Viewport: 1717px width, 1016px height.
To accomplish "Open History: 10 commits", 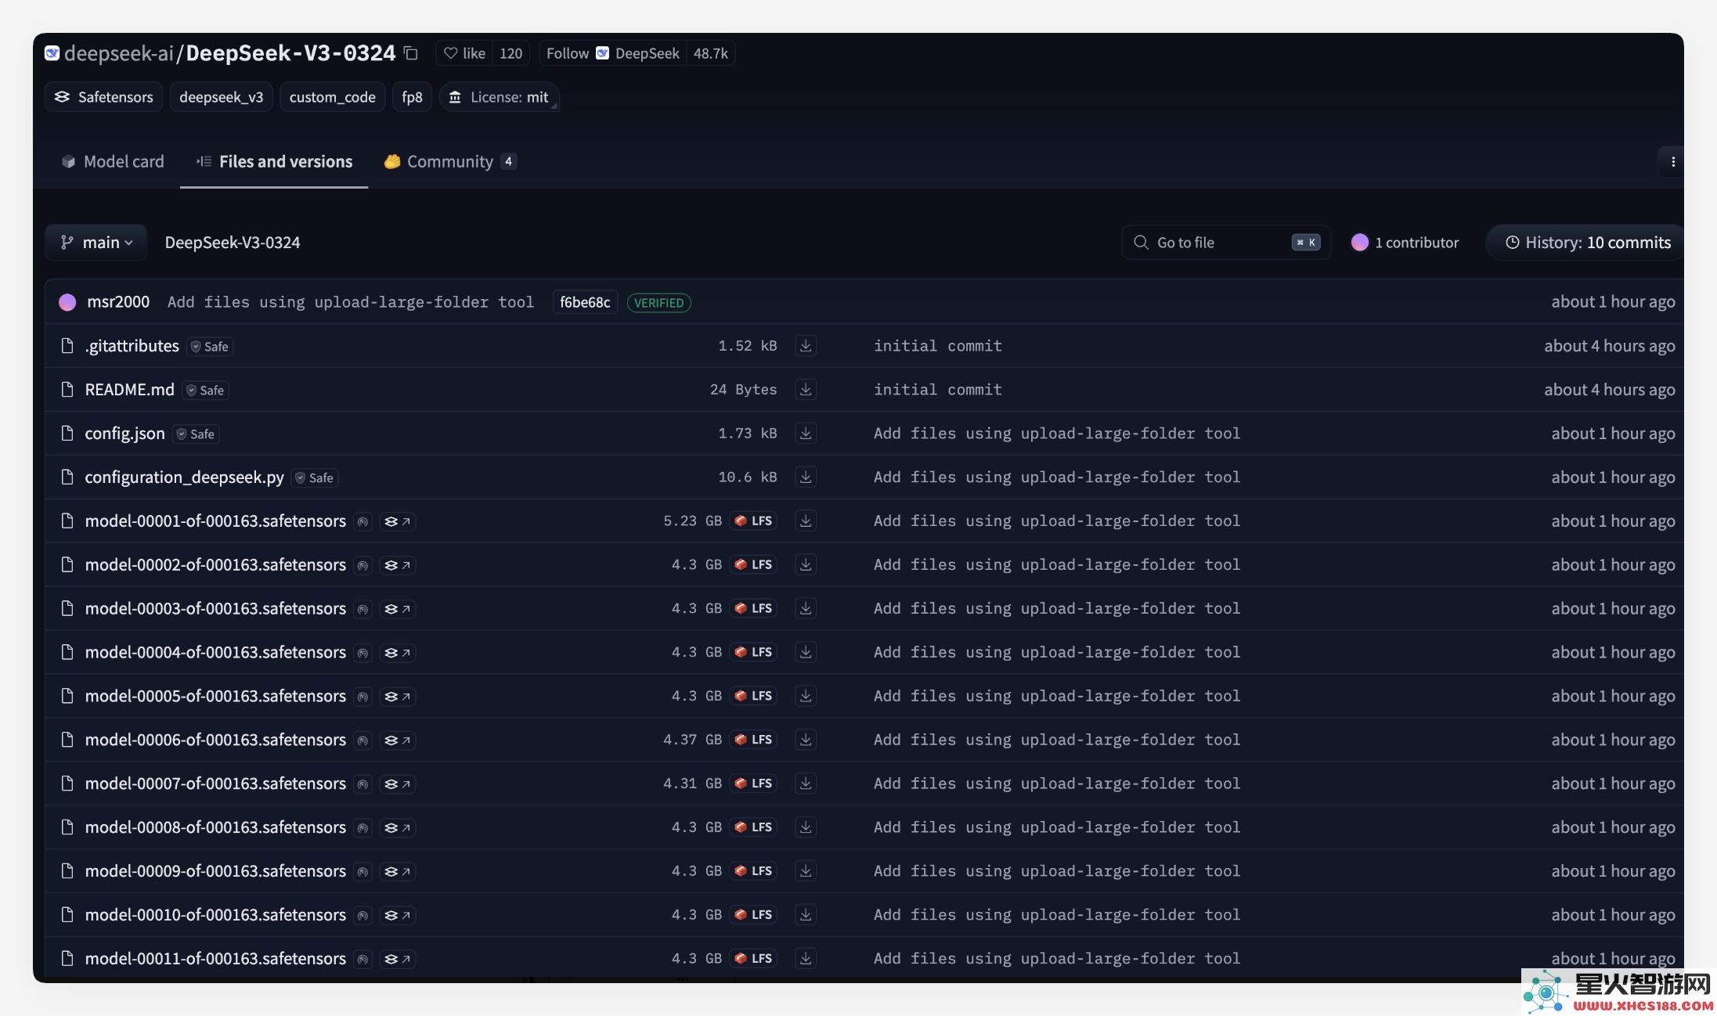I will click(x=1587, y=243).
